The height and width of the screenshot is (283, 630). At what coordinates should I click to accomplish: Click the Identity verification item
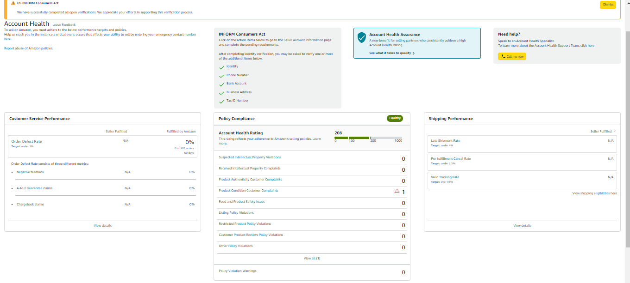[232, 66]
